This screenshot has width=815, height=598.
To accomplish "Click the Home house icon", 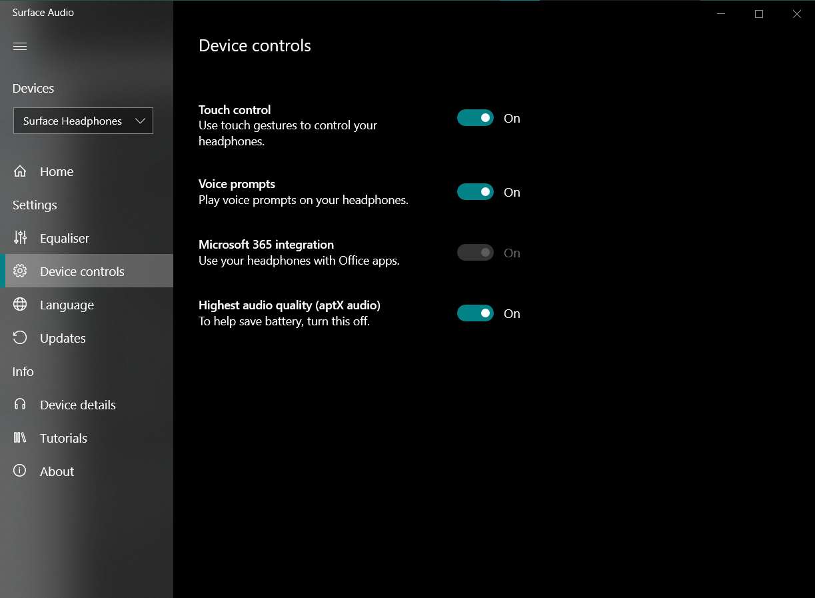I will click(x=20, y=171).
